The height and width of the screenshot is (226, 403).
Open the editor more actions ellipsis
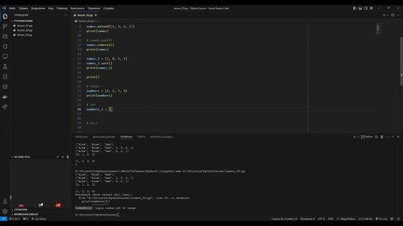tap(398, 15)
